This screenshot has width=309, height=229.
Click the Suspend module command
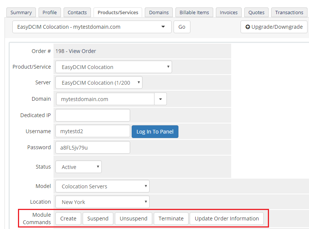pos(98,219)
